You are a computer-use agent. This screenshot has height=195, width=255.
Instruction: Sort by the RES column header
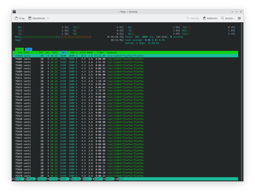[64, 53]
